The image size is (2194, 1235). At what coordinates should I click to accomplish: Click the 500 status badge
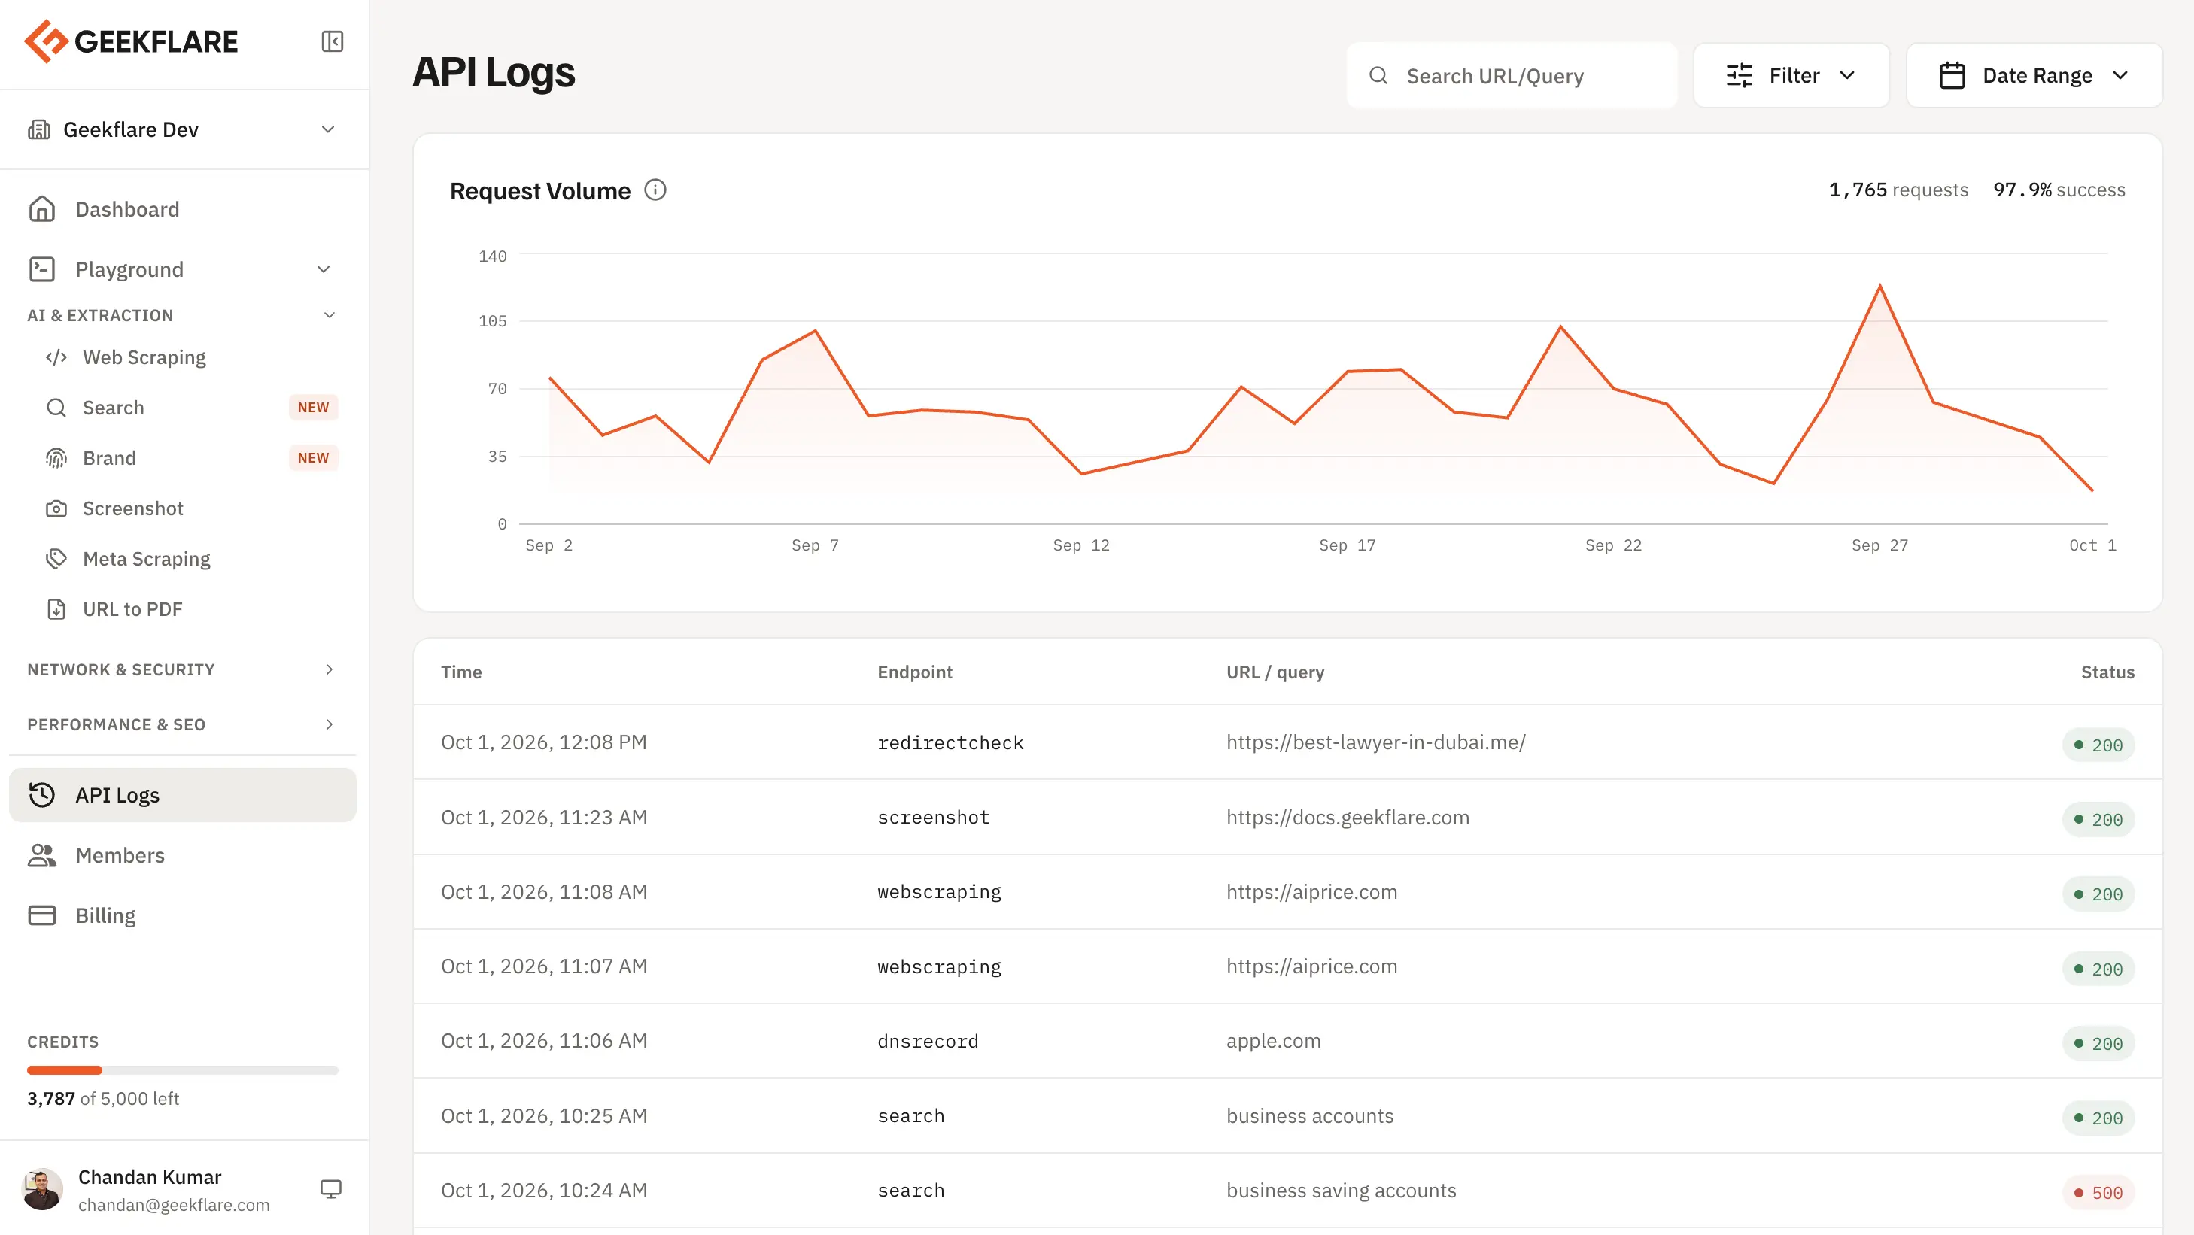tap(2098, 1194)
